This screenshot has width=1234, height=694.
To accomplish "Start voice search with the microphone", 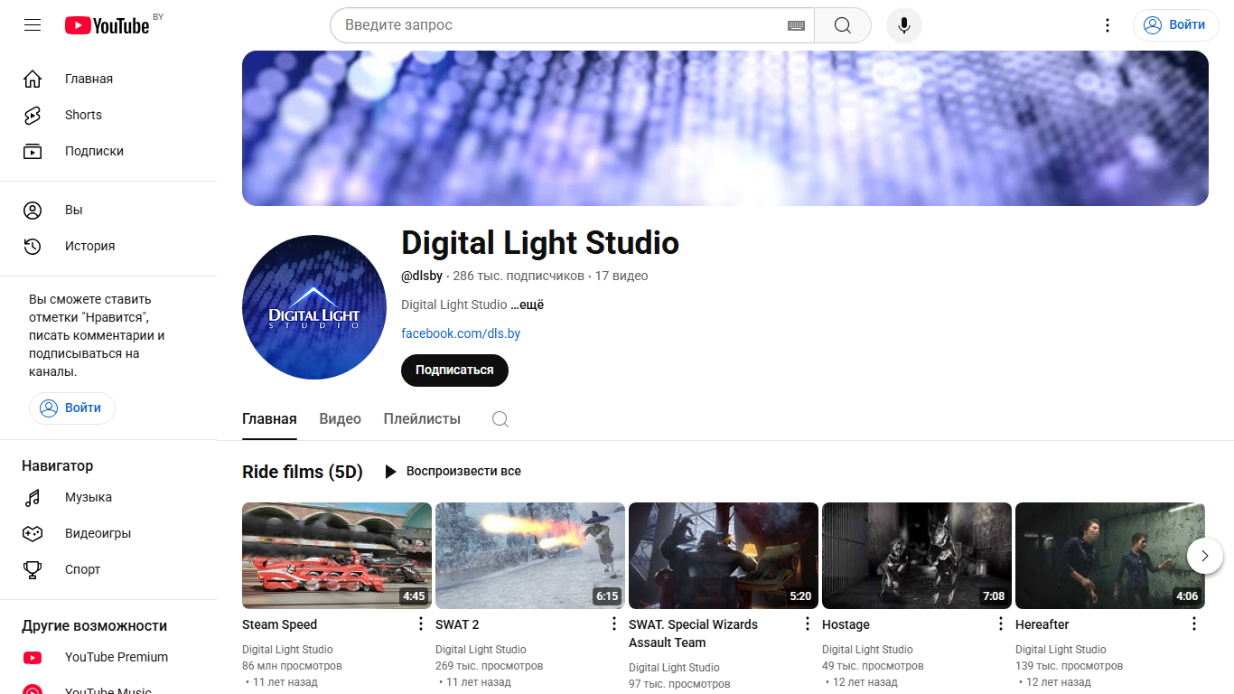I will click(x=904, y=25).
